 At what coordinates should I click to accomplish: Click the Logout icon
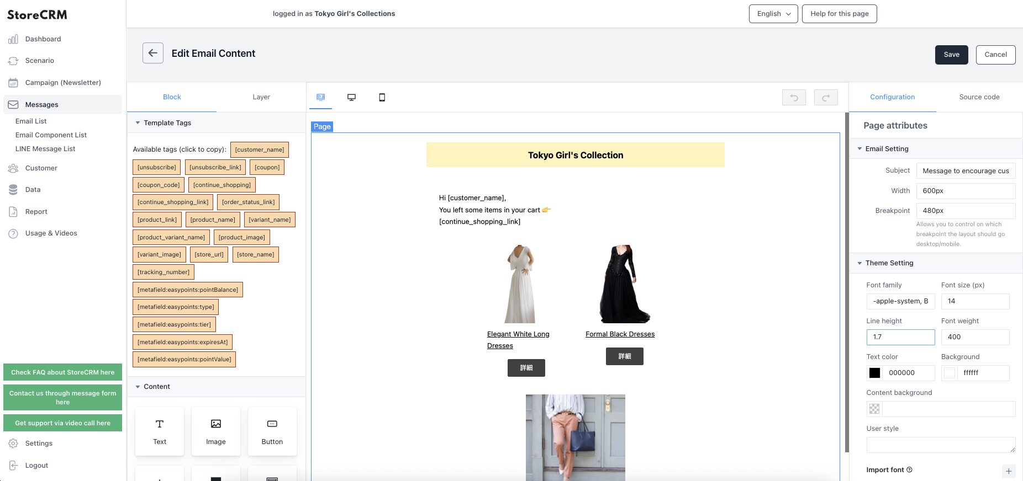click(13, 466)
